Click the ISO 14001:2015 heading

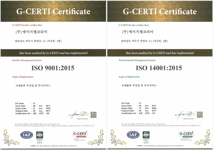coord(159,68)
